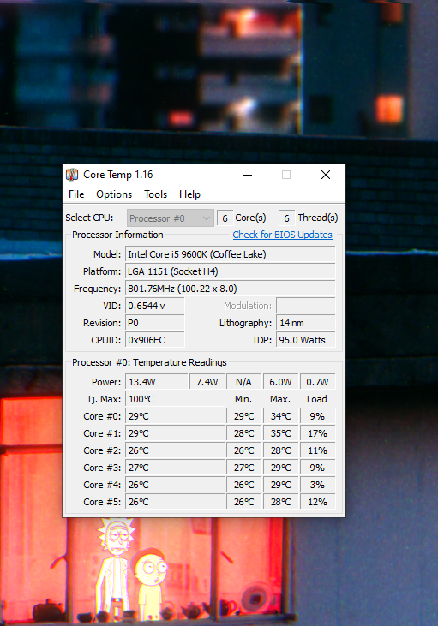Click Core #1 min temperature 28°C
Image resolution: width=438 pixels, height=626 pixels.
[x=243, y=433]
